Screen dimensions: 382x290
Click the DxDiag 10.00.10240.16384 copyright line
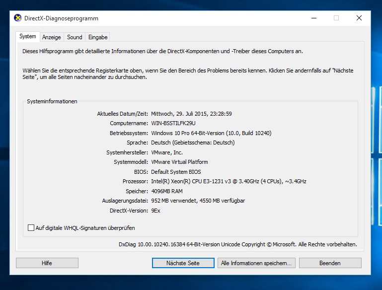click(238, 244)
